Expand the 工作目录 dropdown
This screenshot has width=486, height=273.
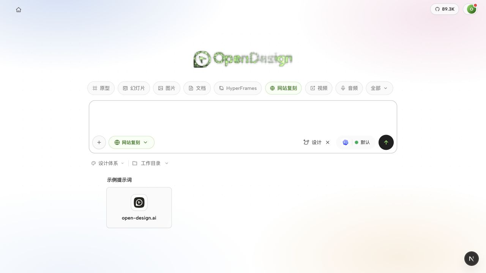[150, 163]
